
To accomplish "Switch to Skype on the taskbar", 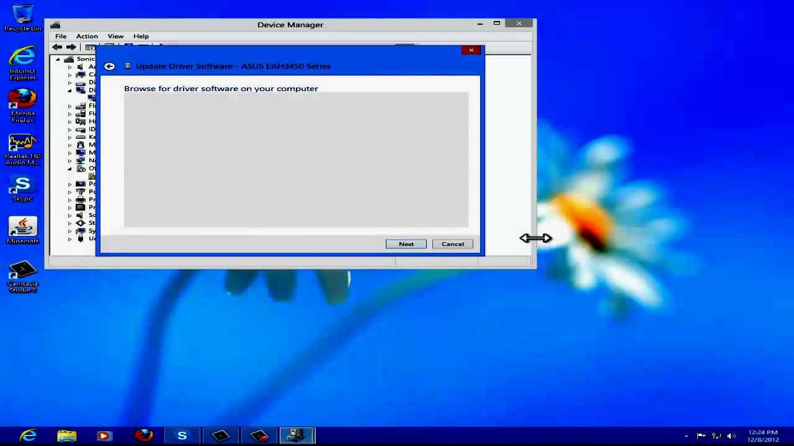I will (182, 436).
